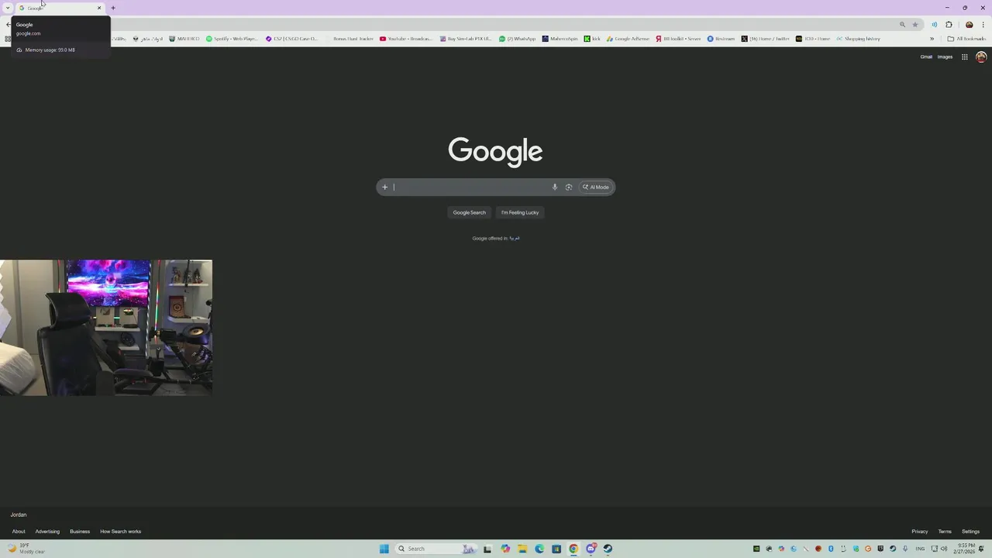Open the Advertising footer link
This screenshot has height=558, width=992.
click(x=47, y=532)
